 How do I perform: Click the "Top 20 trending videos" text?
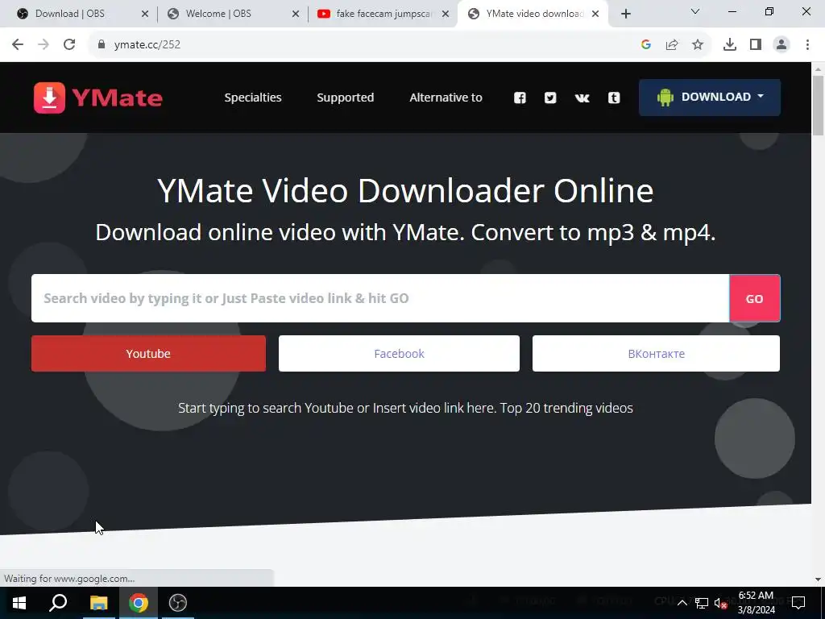point(566,408)
